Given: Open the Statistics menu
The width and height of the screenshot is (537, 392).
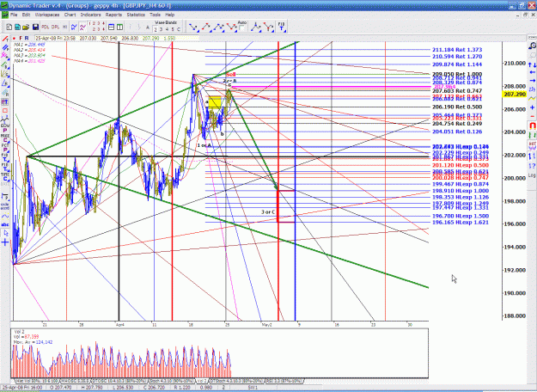Looking at the screenshot, I should pyautogui.click(x=136, y=15).
